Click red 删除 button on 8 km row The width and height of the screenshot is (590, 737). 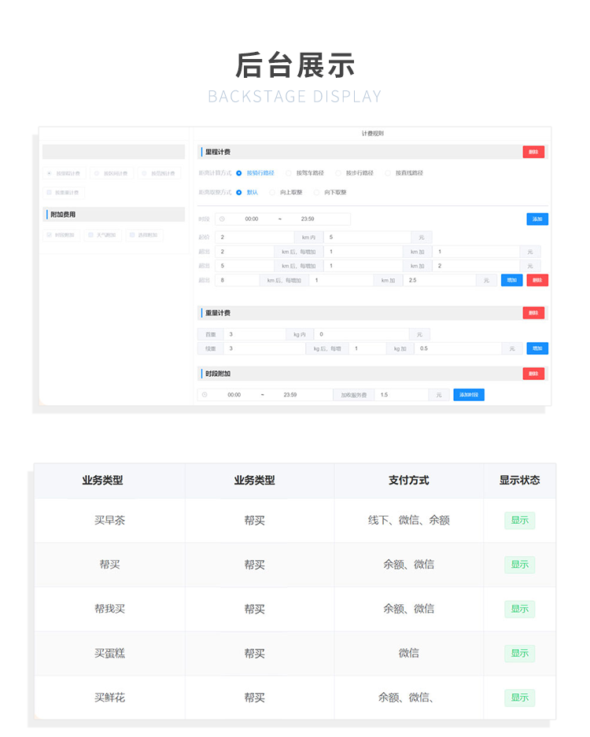click(x=537, y=280)
